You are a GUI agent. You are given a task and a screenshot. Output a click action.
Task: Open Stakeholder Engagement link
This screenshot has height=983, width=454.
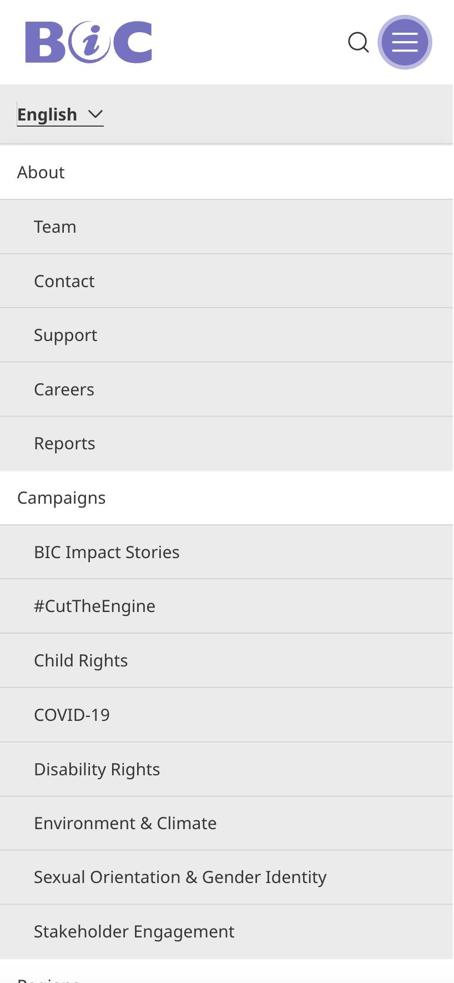click(134, 932)
